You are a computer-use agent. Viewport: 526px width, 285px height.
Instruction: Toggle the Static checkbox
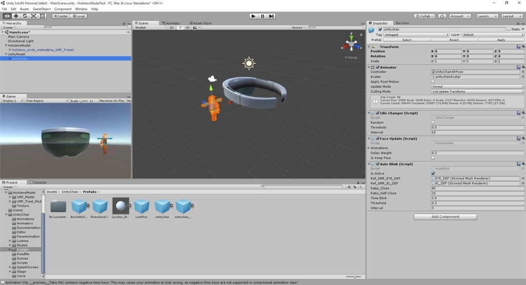[509, 29]
